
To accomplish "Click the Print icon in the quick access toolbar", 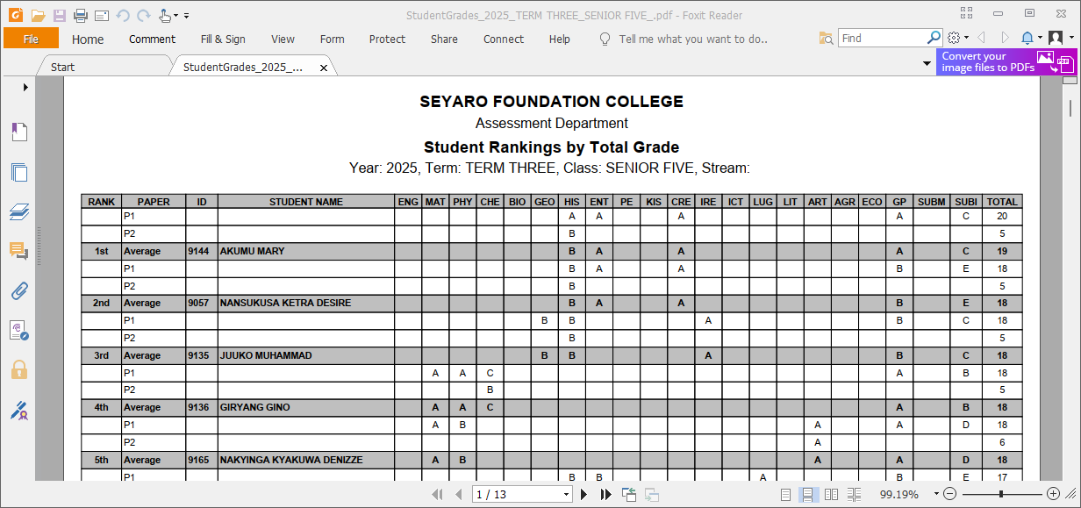I will (x=79, y=14).
